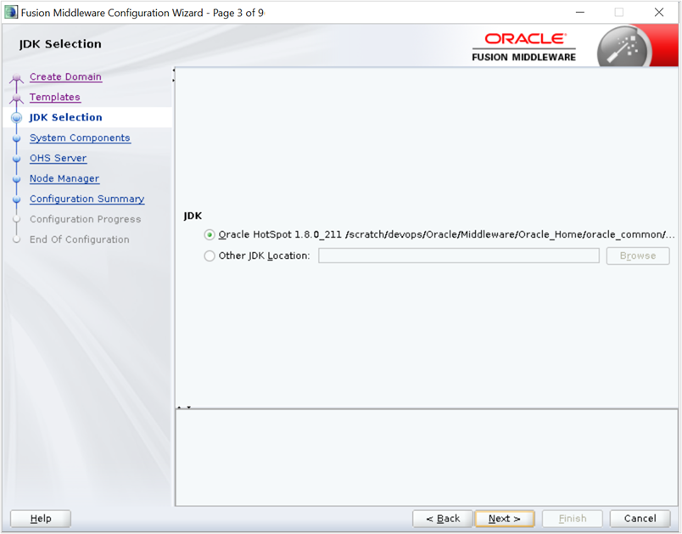Screen dimensions: 682x534
Task: Click the Browse button
Action: click(x=638, y=256)
